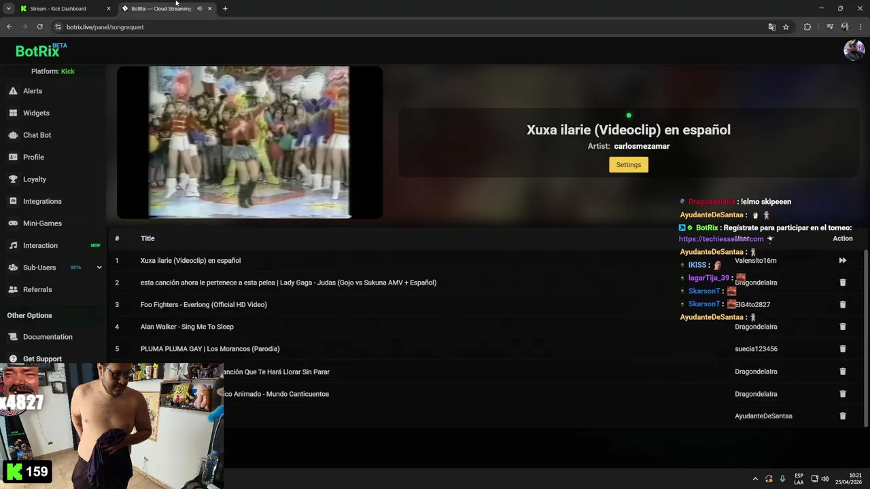
Task: Open the tab search dropdown arrow
Action: [x=8, y=9]
